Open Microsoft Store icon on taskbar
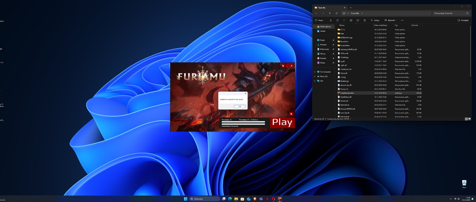 coord(242,199)
